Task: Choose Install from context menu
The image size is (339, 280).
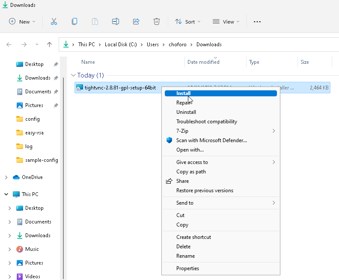Action: coord(221,93)
